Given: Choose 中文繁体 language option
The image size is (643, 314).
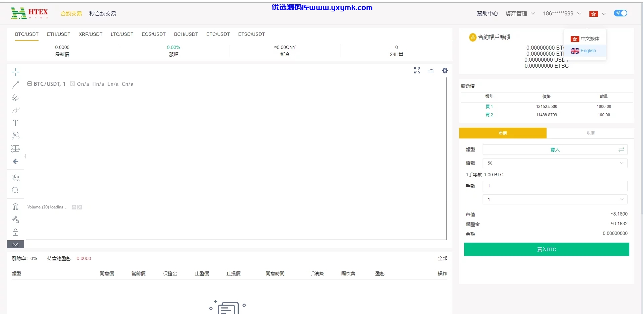Looking at the screenshot, I should tap(585, 39).
